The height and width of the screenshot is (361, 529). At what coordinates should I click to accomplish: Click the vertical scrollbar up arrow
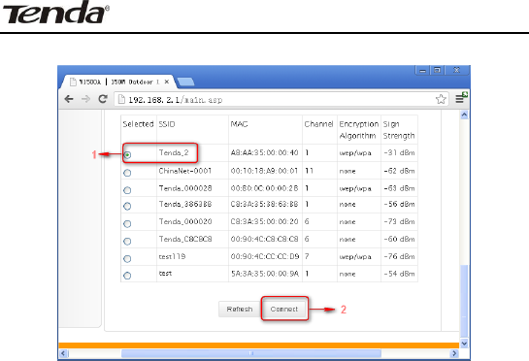tap(464, 115)
